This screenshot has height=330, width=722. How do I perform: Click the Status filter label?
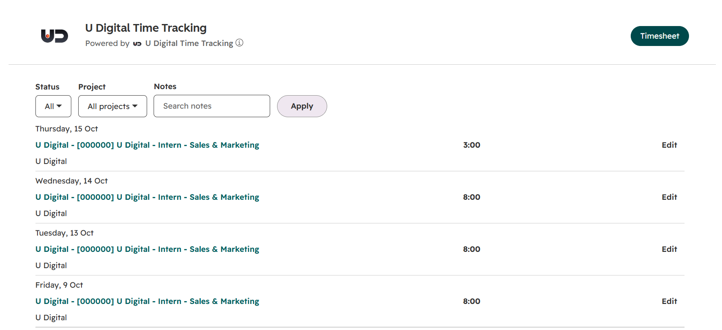(47, 87)
